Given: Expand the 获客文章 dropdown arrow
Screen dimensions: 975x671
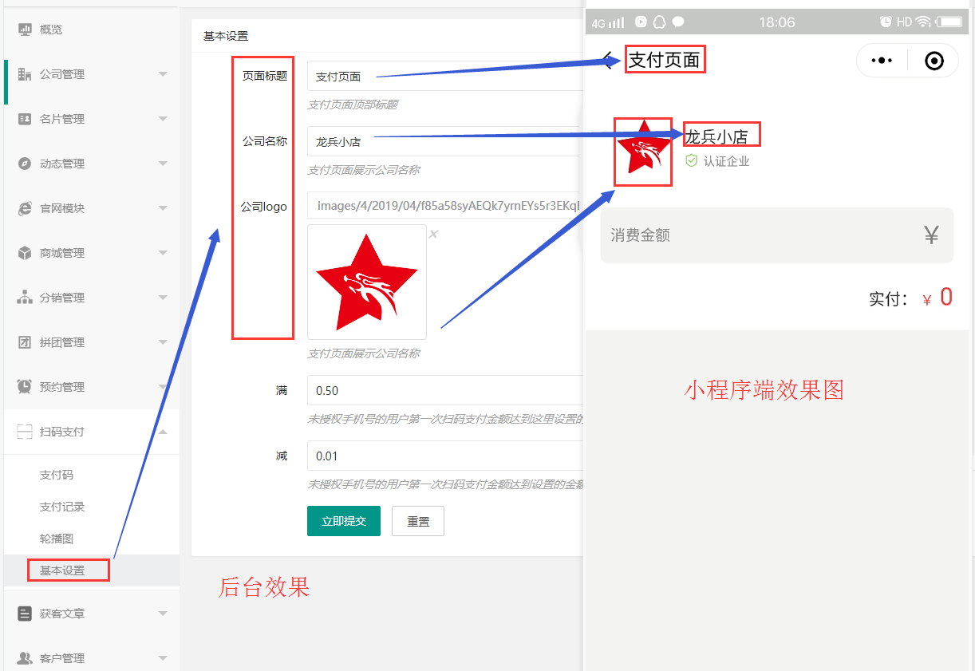Looking at the screenshot, I should 163,614.
